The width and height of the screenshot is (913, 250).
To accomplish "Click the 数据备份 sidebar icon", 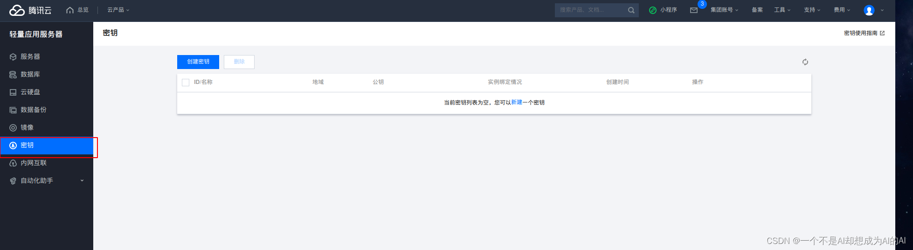I will pyautogui.click(x=13, y=110).
